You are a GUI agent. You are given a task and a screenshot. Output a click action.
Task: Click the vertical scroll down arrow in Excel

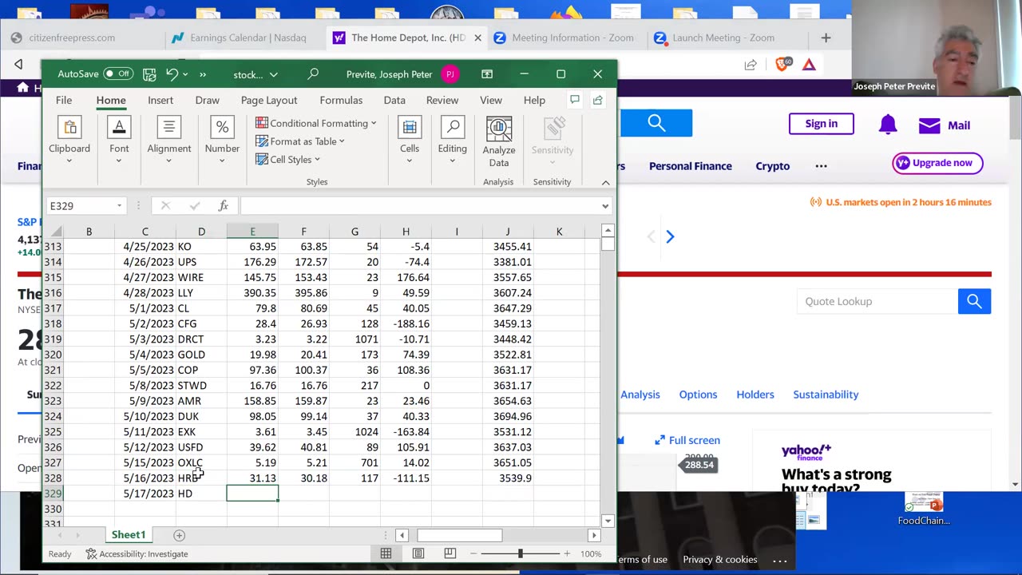coord(608,521)
